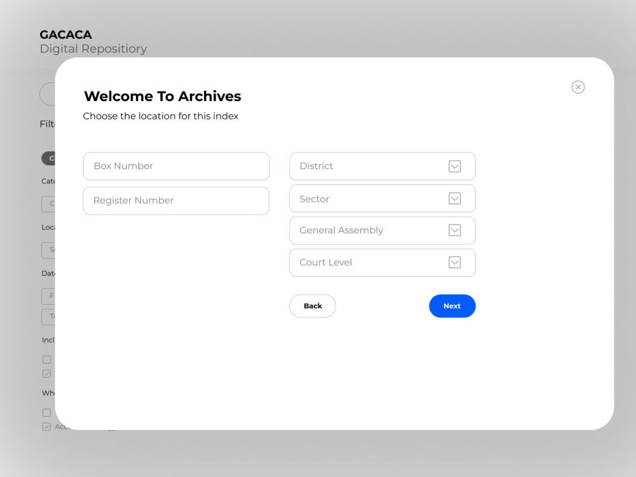Proceed with the blue Next button
Image resolution: width=636 pixels, height=477 pixels.
pyautogui.click(x=452, y=307)
